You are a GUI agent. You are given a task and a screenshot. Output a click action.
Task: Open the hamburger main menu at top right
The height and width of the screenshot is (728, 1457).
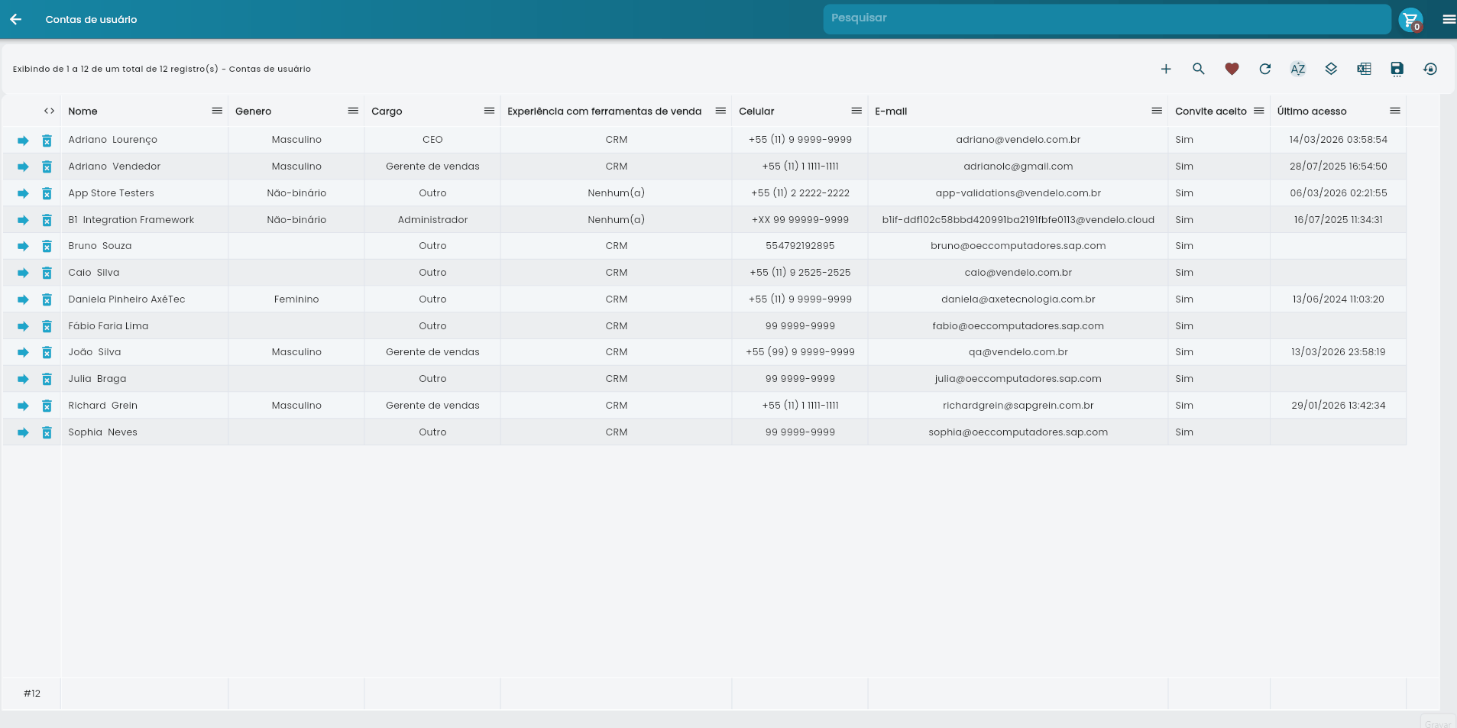(x=1449, y=19)
